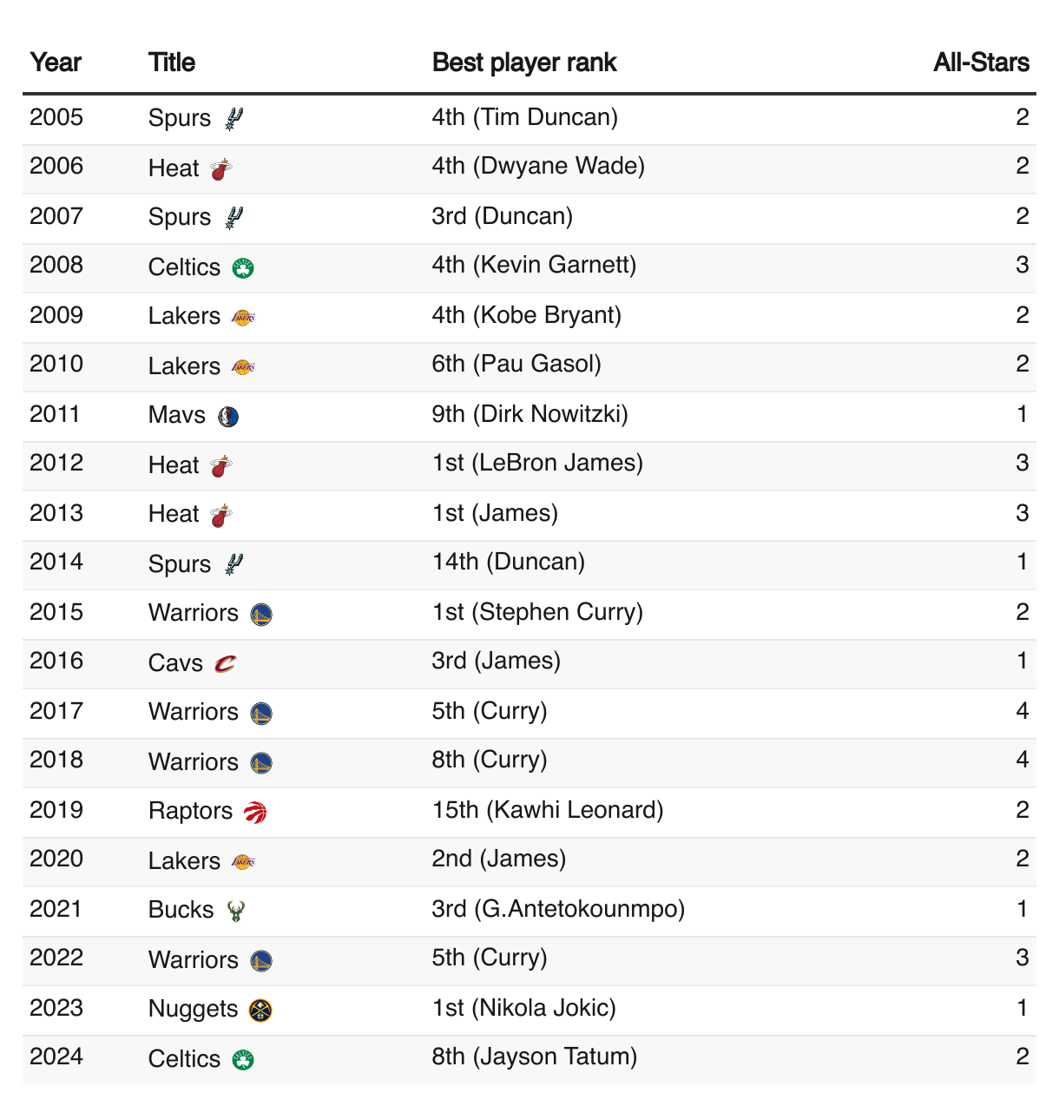Click the Bucks logo in the 2021 row
The image size is (1059, 1106).
tap(235, 911)
